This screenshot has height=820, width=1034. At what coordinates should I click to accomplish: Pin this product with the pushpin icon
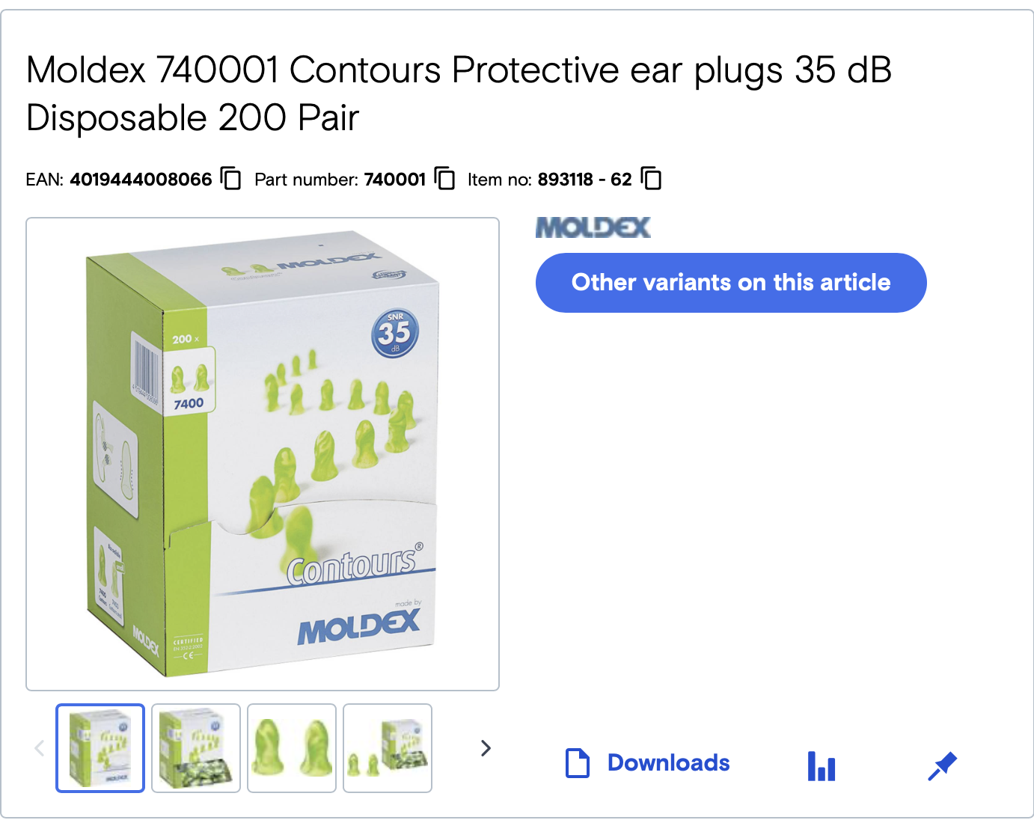point(942,766)
